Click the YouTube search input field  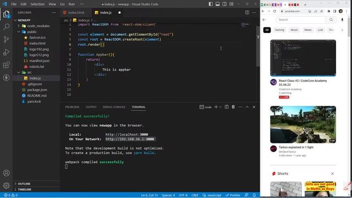coord(301,20)
